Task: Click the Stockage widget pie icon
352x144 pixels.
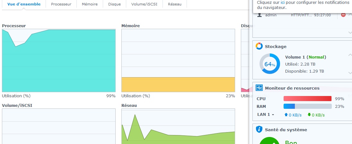Action: (259, 46)
